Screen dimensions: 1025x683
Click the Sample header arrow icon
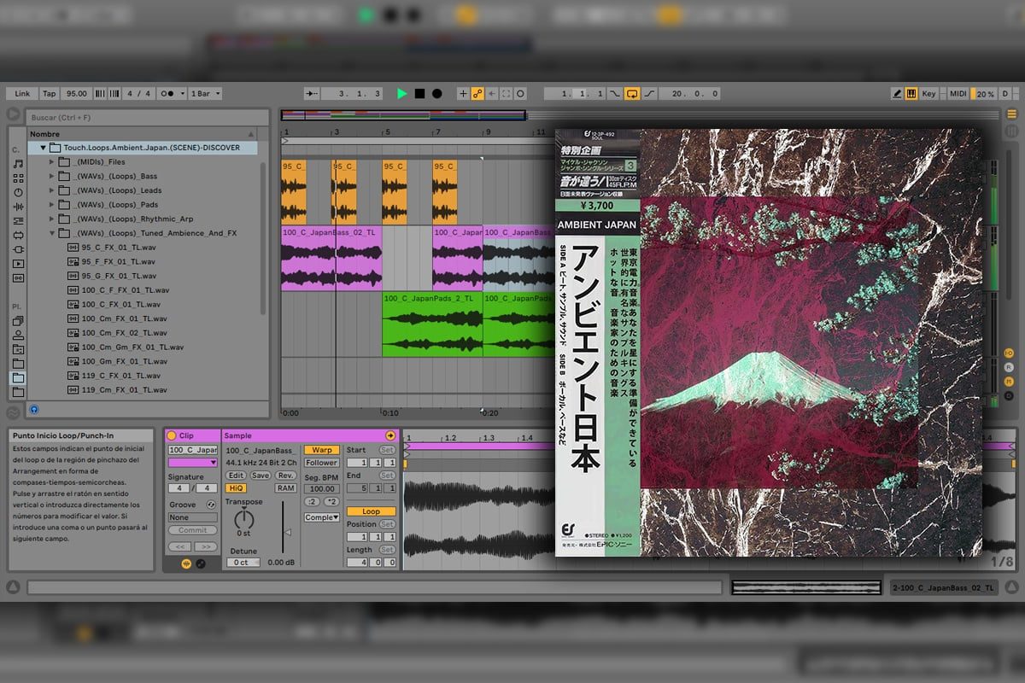click(x=390, y=435)
